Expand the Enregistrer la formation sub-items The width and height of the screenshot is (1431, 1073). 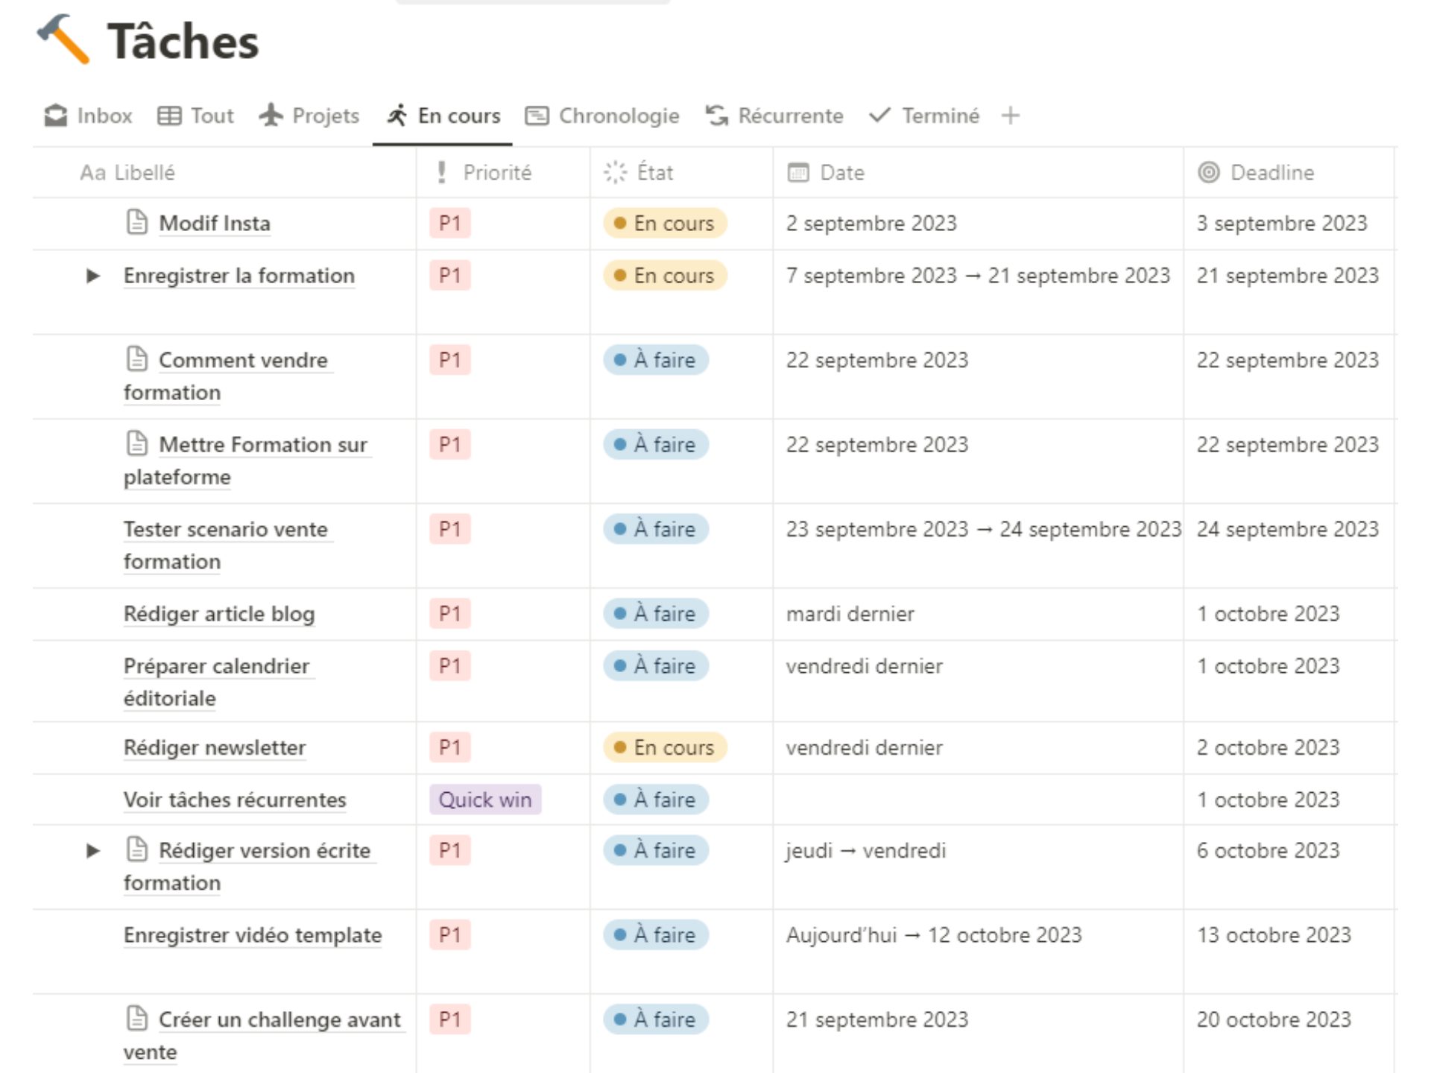click(x=92, y=276)
